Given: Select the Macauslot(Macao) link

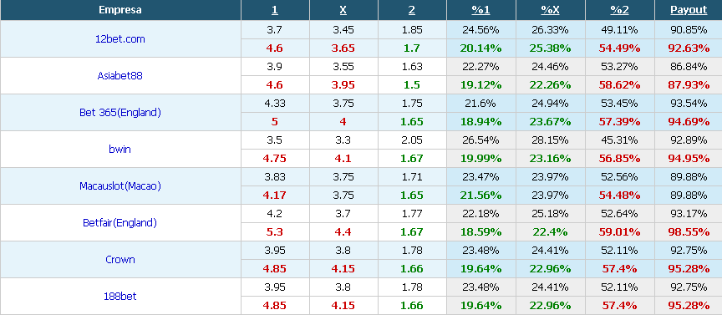Looking at the screenshot, I should (x=120, y=186).
